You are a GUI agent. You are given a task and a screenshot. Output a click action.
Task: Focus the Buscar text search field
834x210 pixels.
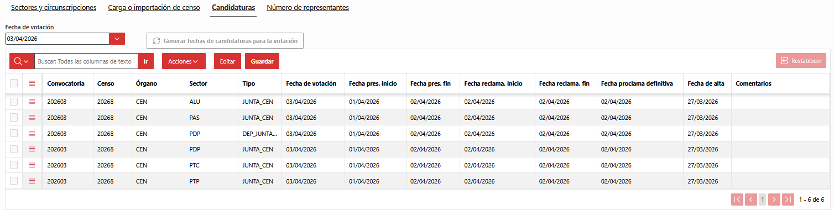coord(86,61)
